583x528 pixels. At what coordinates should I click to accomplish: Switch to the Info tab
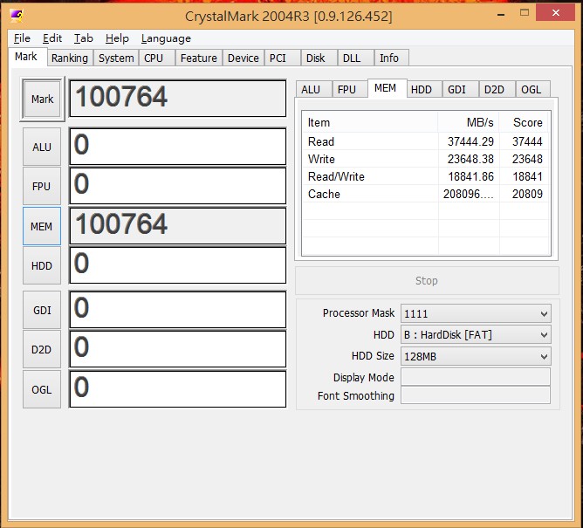(392, 58)
